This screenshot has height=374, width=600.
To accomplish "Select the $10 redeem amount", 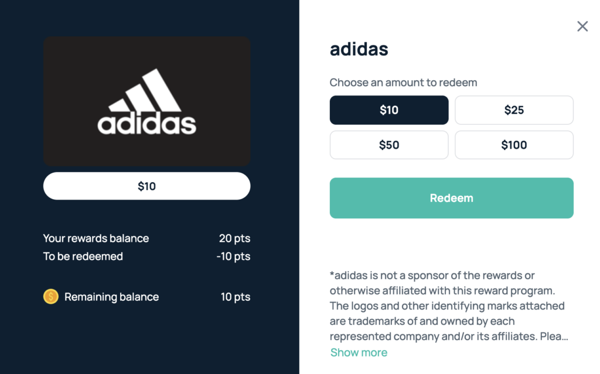I will coord(389,110).
